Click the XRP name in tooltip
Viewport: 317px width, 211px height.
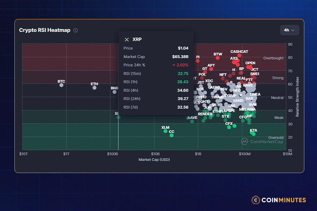[137, 39]
